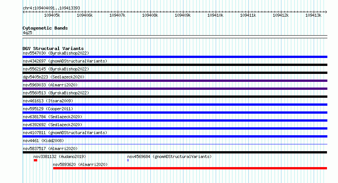Image resolution: width=338 pixels, height=183 pixels.
Task: Click the purple bar under nsv5969033
Action: pyautogui.click(x=175, y=89)
